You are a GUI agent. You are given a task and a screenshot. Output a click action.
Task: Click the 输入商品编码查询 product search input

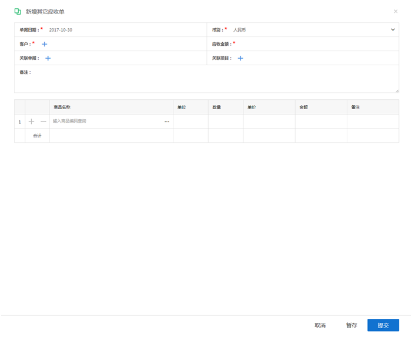click(108, 122)
